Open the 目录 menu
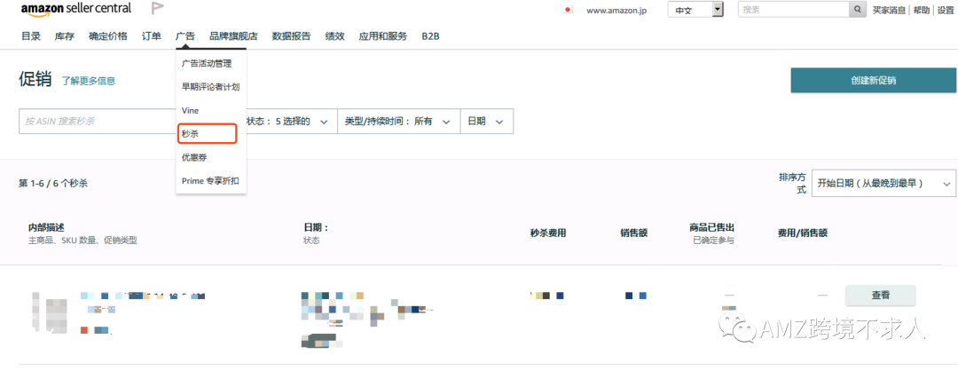The height and width of the screenshot is (371, 958). point(31,36)
